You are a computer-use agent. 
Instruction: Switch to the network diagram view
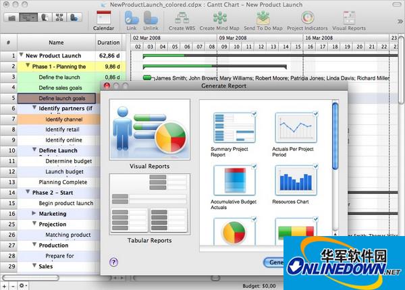point(59,18)
